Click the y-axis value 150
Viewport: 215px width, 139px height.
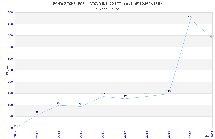pos(10,94)
